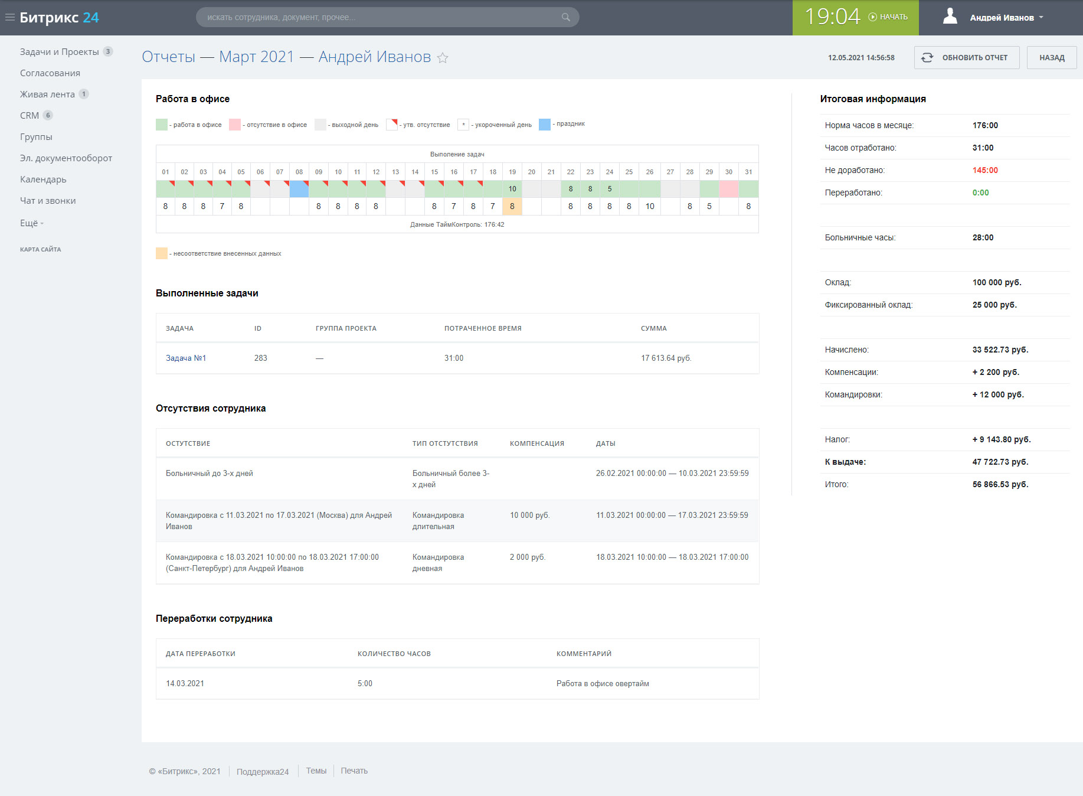Click the hamburger menu icon beside Битрикс 24
This screenshot has width=1083, height=796.
point(9,17)
